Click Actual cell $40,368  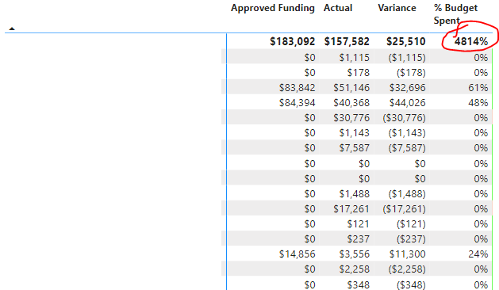pyautogui.click(x=351, y=103)
